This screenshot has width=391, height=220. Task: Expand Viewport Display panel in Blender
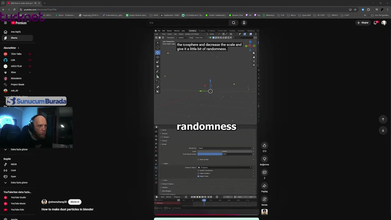click(167, 184)
